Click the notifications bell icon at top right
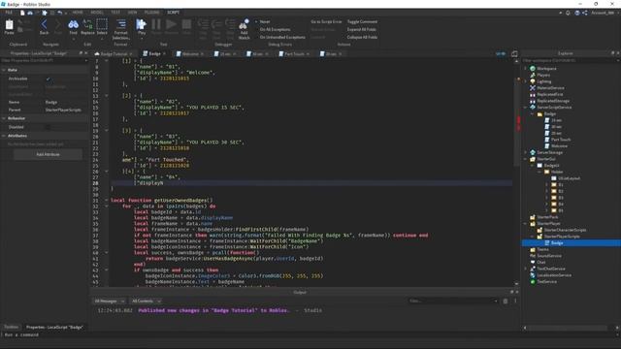 (x=568, y=13)
